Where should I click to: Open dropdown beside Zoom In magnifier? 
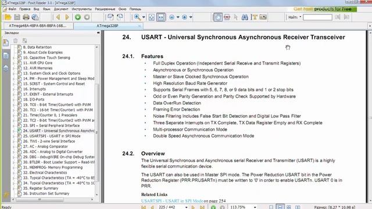tap(144, 17)
